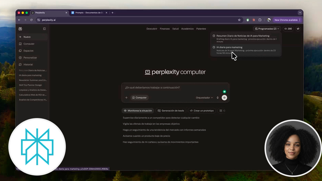Image resolution: width=322 pixels, height=181 pixels.
Task: Open Historial in the sidebar
Action: coord(32,64)
